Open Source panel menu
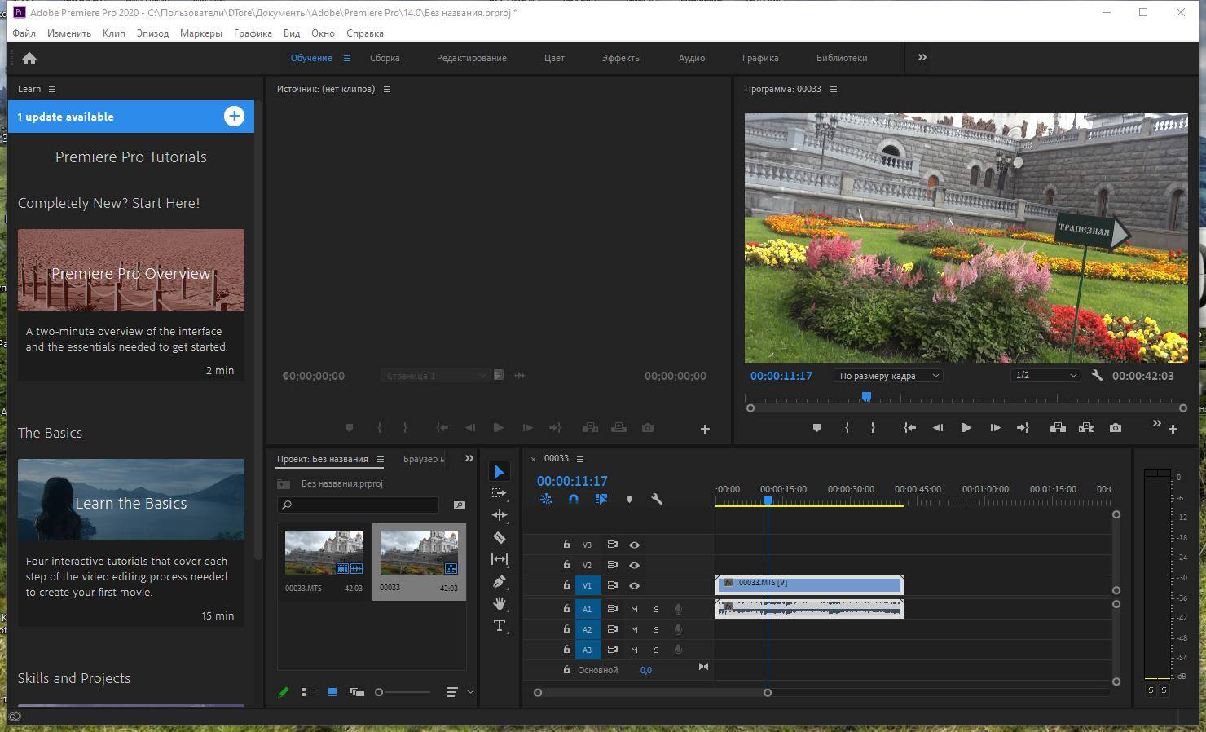1206x732 pixels. (x=387, y=89)
